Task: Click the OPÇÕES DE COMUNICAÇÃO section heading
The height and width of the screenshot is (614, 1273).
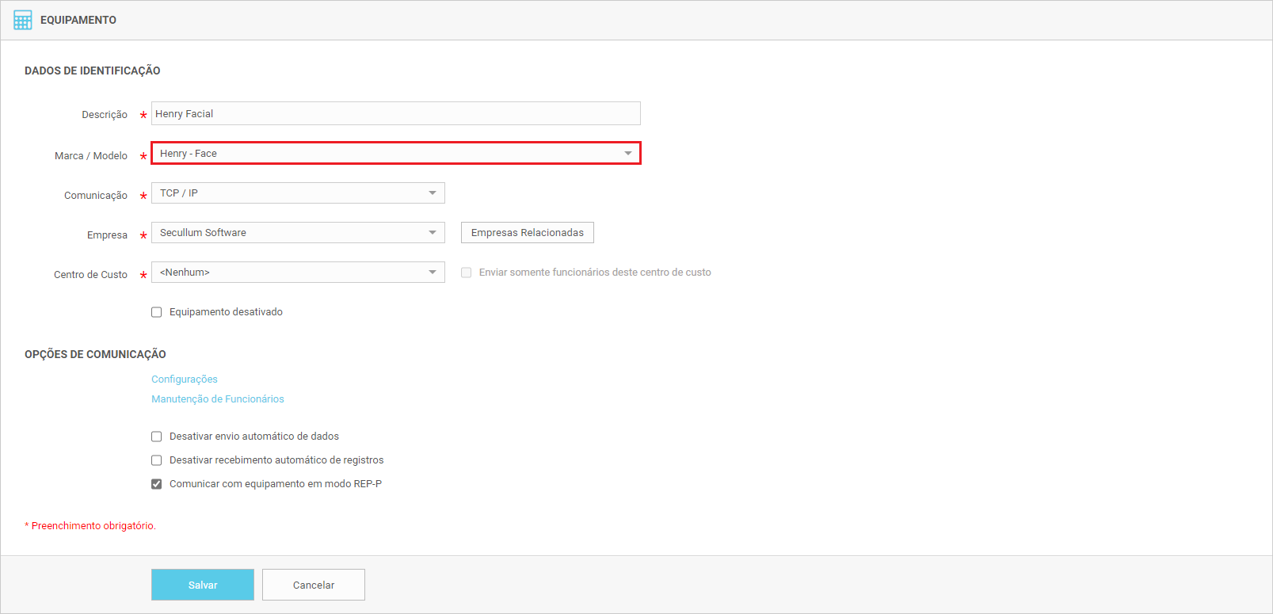Action: 95,354
